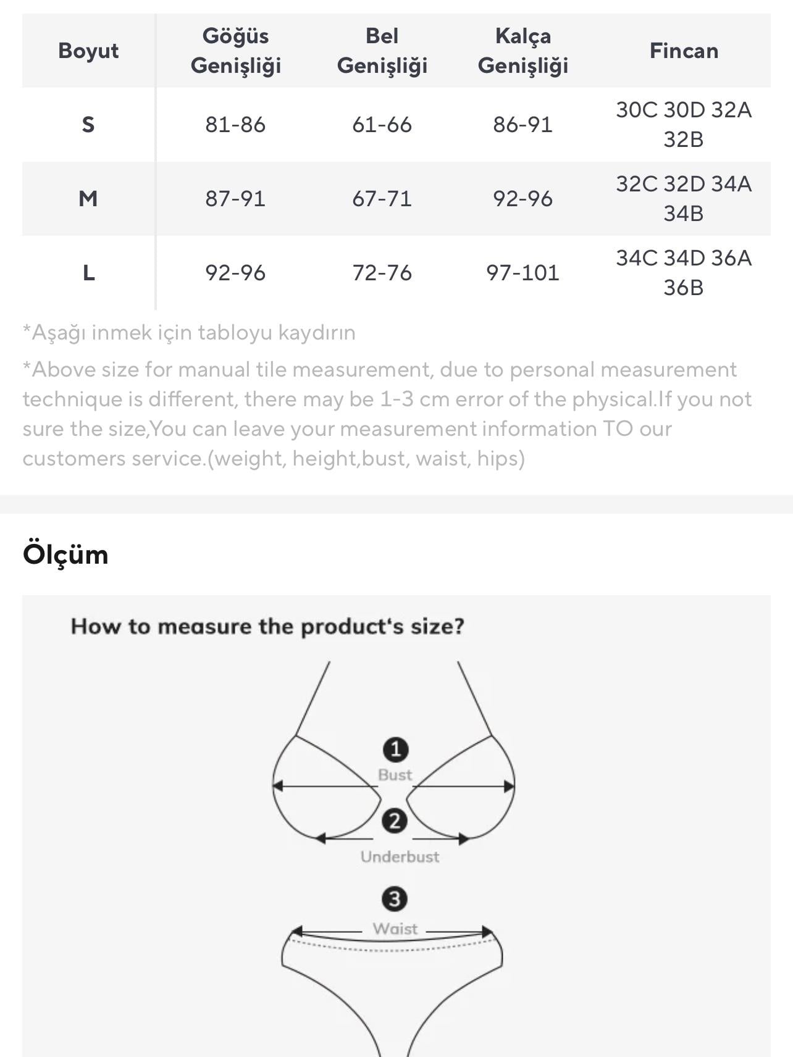Click the Bel Genişliği column header
The width and height of the screenshot is (793, 1057).
point(382,51)
